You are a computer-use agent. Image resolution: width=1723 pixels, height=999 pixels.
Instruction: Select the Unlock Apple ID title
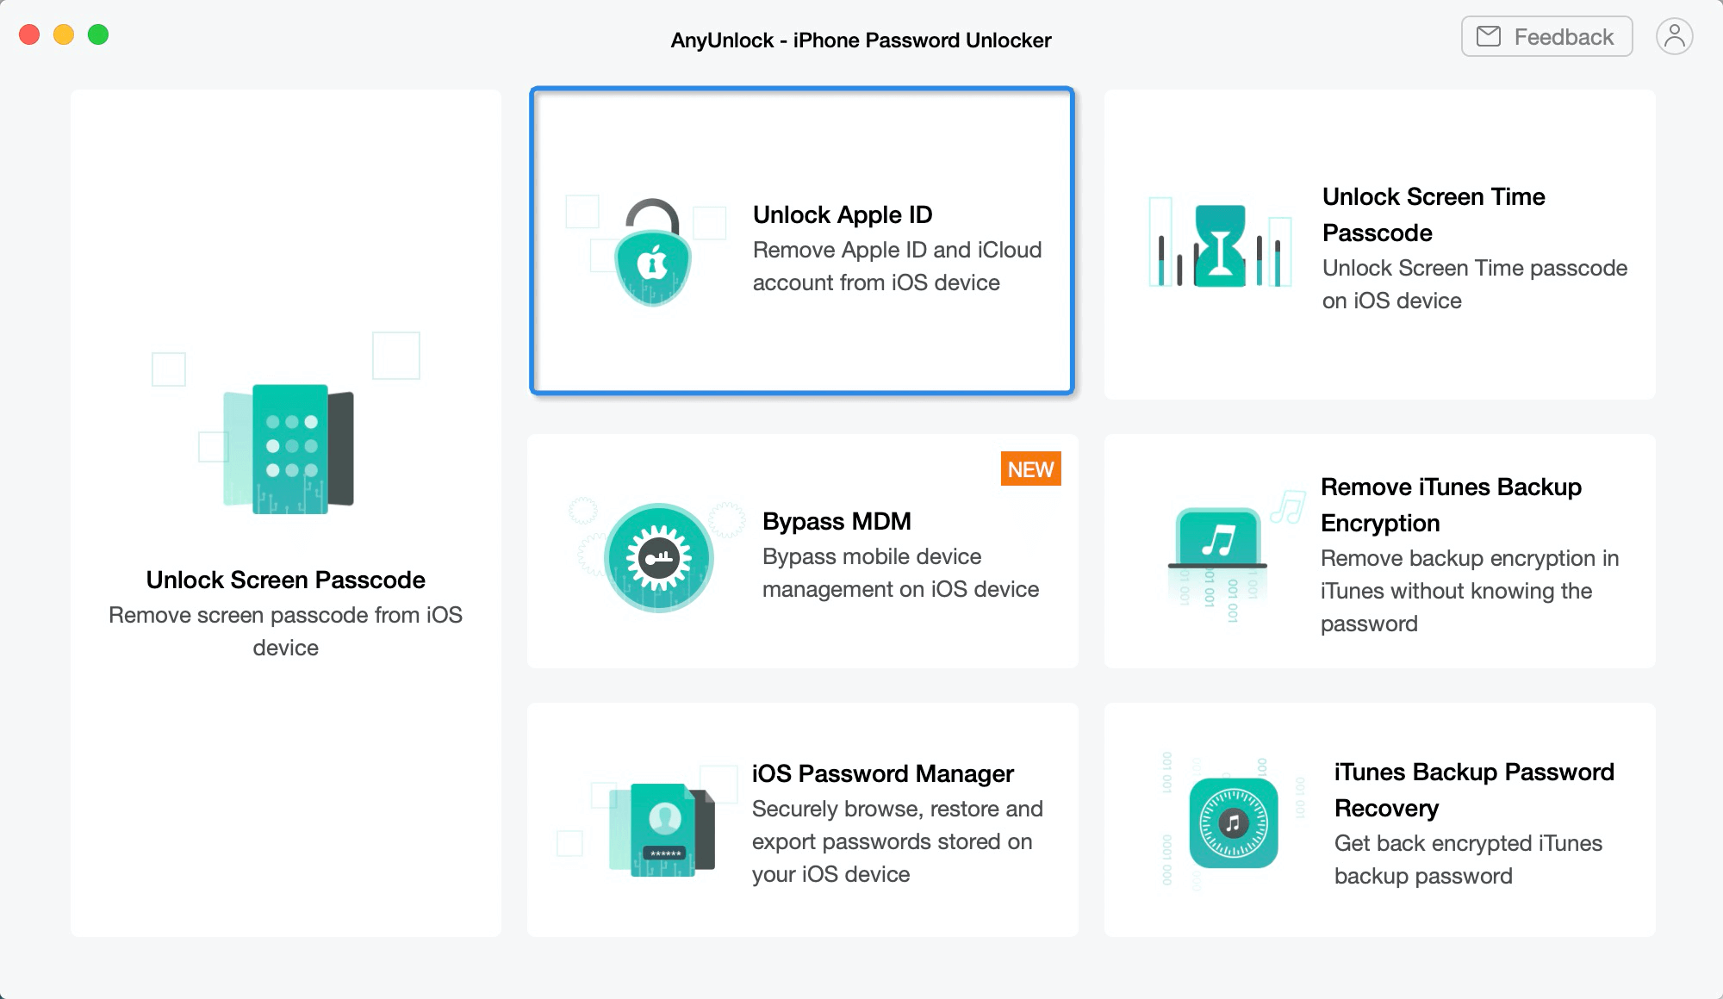tap(843, 214)
